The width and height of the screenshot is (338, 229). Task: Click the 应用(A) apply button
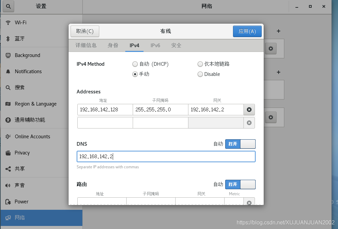[247, 31]
